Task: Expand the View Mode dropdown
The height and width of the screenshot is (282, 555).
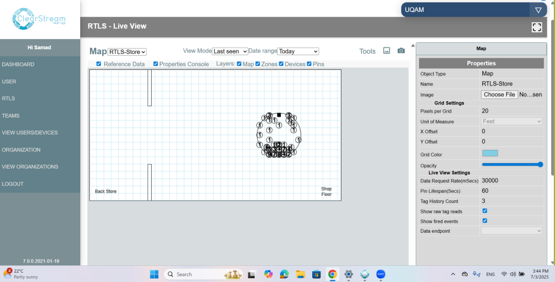Action: 230,51
